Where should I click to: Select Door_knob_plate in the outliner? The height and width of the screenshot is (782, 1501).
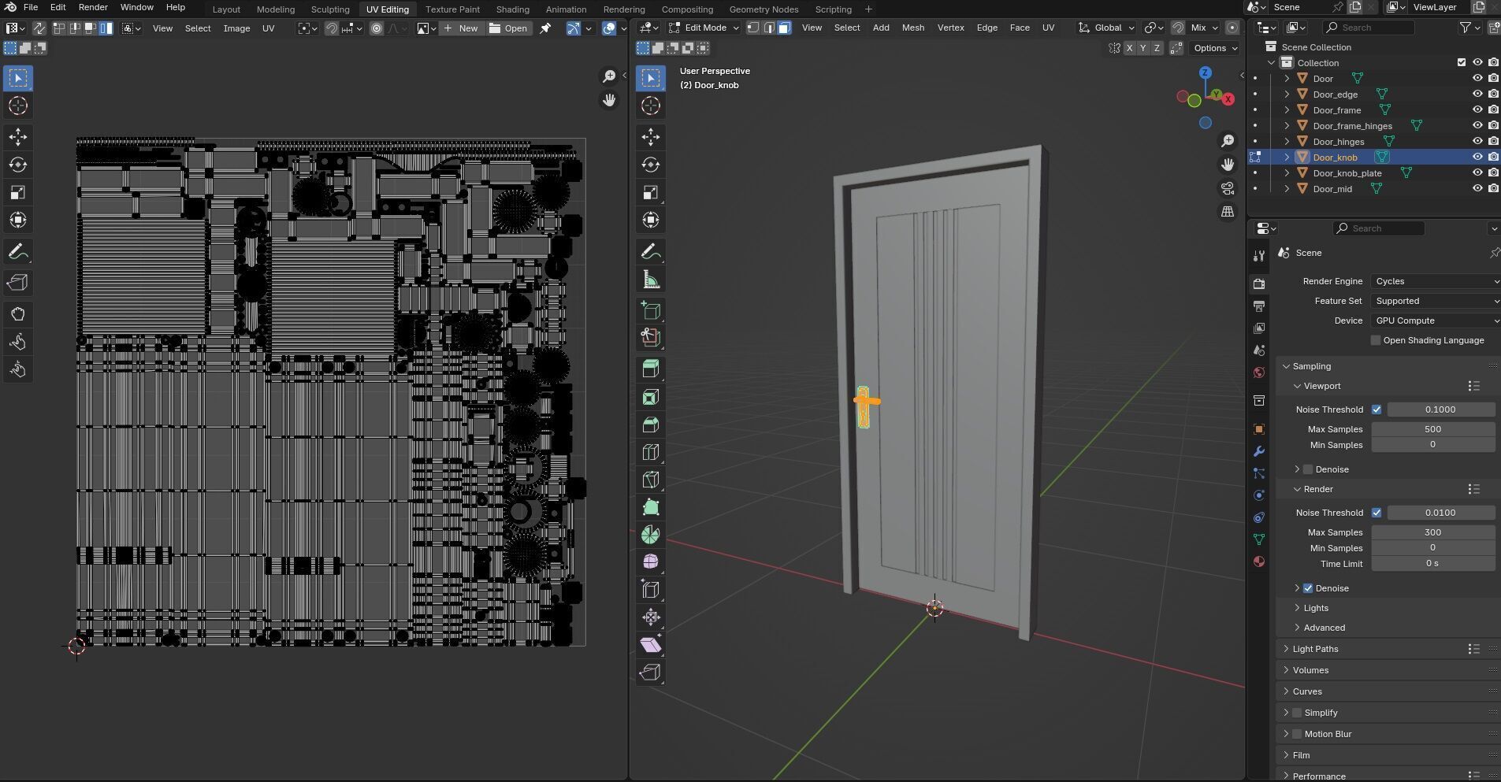pos(1347,173)
